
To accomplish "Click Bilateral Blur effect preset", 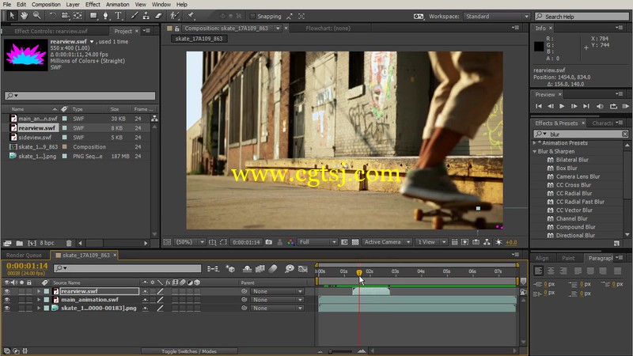I will point(572,160).
